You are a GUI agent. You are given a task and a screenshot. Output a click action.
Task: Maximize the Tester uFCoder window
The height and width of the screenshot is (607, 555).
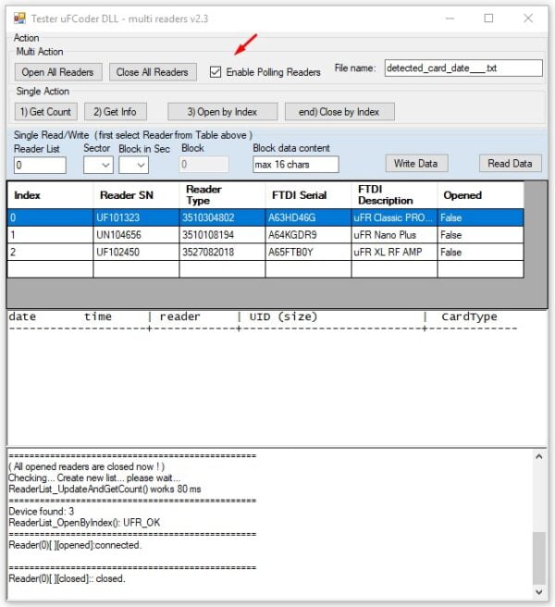(488, 19)
